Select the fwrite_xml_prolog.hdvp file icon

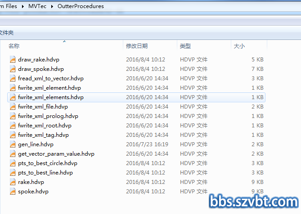click(x=13, y=116)
